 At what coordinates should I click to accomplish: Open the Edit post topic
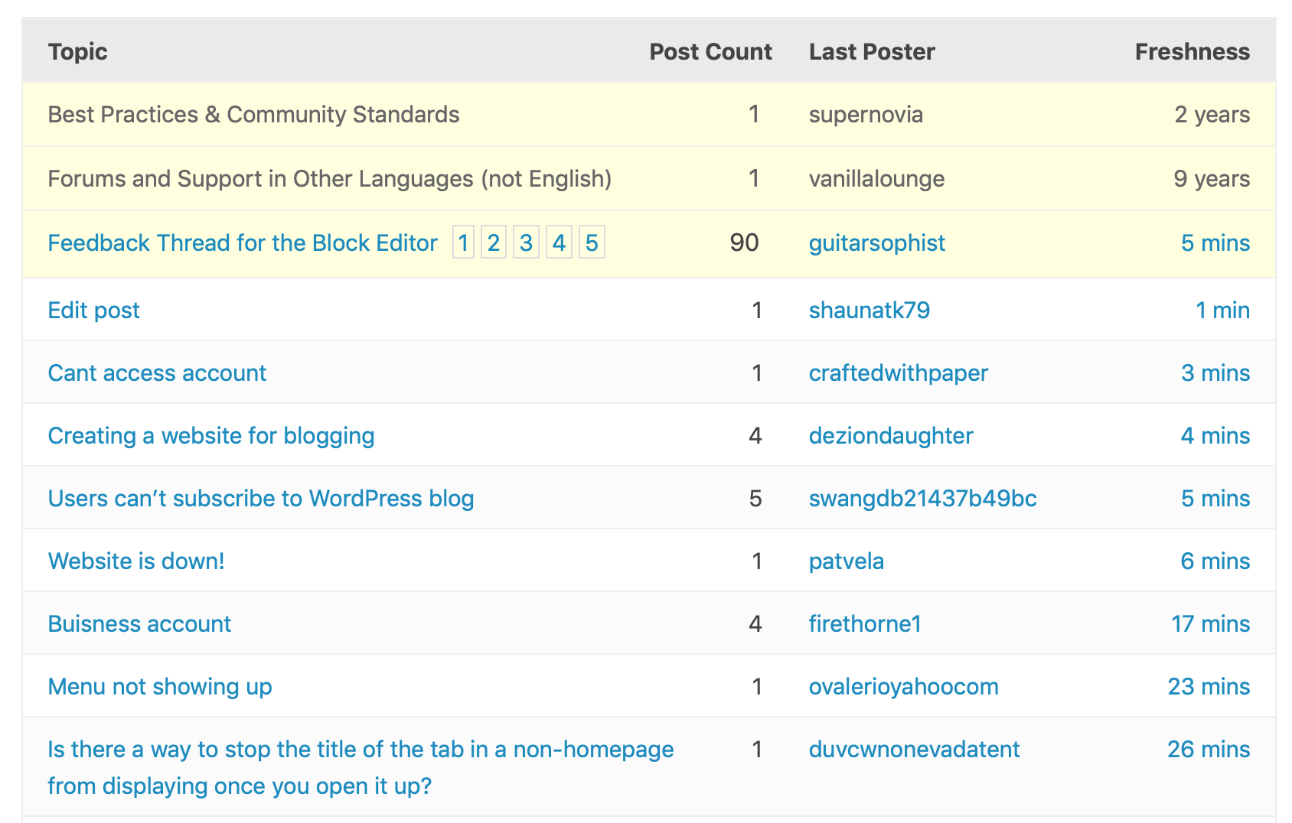(x=93, y=310)
